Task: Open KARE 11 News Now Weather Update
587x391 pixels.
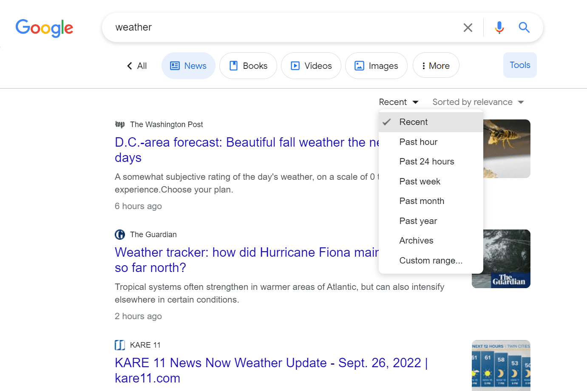Action: [271, 370]
